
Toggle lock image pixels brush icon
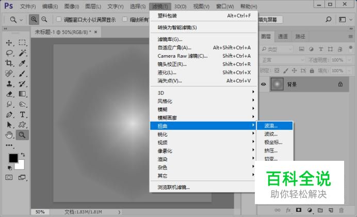285,71
